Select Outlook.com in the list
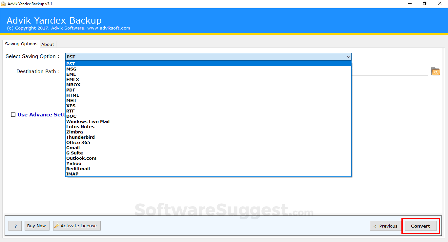448x242 pixels. click(208, 158)
